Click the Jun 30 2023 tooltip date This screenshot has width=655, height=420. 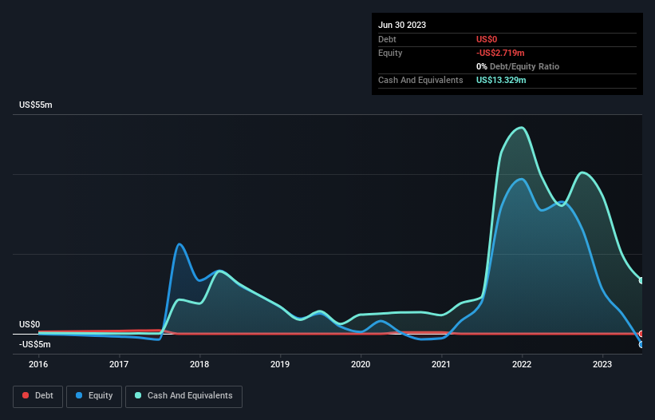[402, 25]
